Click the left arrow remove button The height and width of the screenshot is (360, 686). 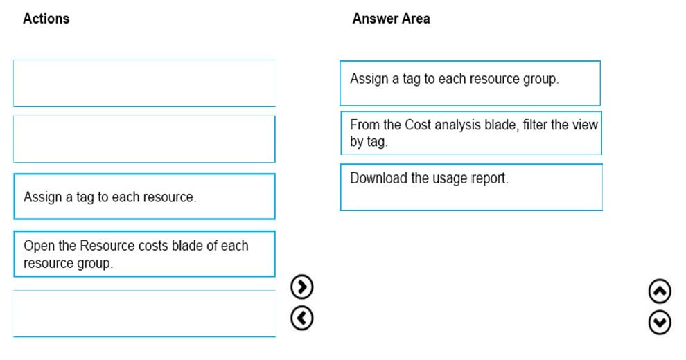click(302, 318)
